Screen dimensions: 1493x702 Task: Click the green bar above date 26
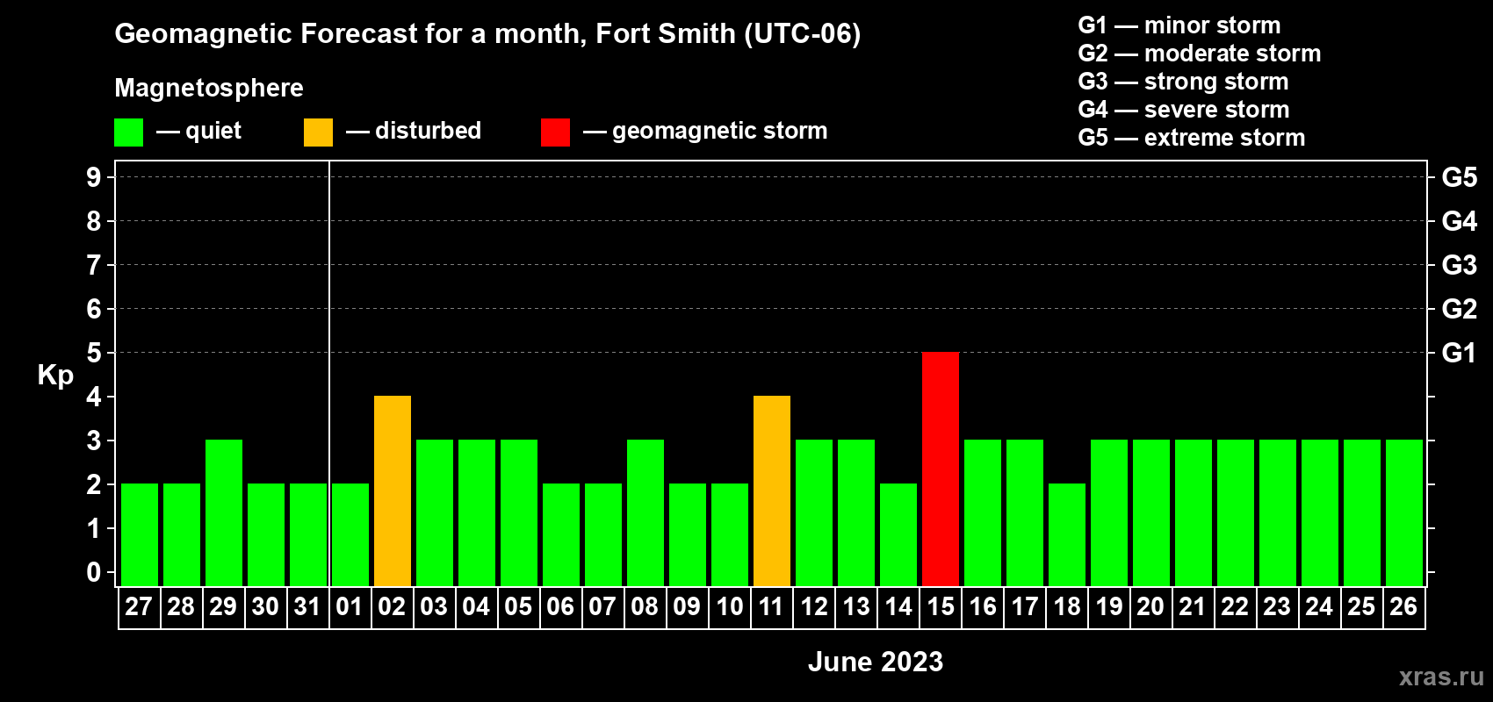pos(1403,512)
